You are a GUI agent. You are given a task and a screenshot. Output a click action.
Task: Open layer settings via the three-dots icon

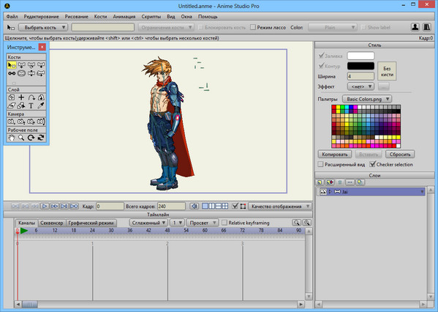[x=350, y=182]
